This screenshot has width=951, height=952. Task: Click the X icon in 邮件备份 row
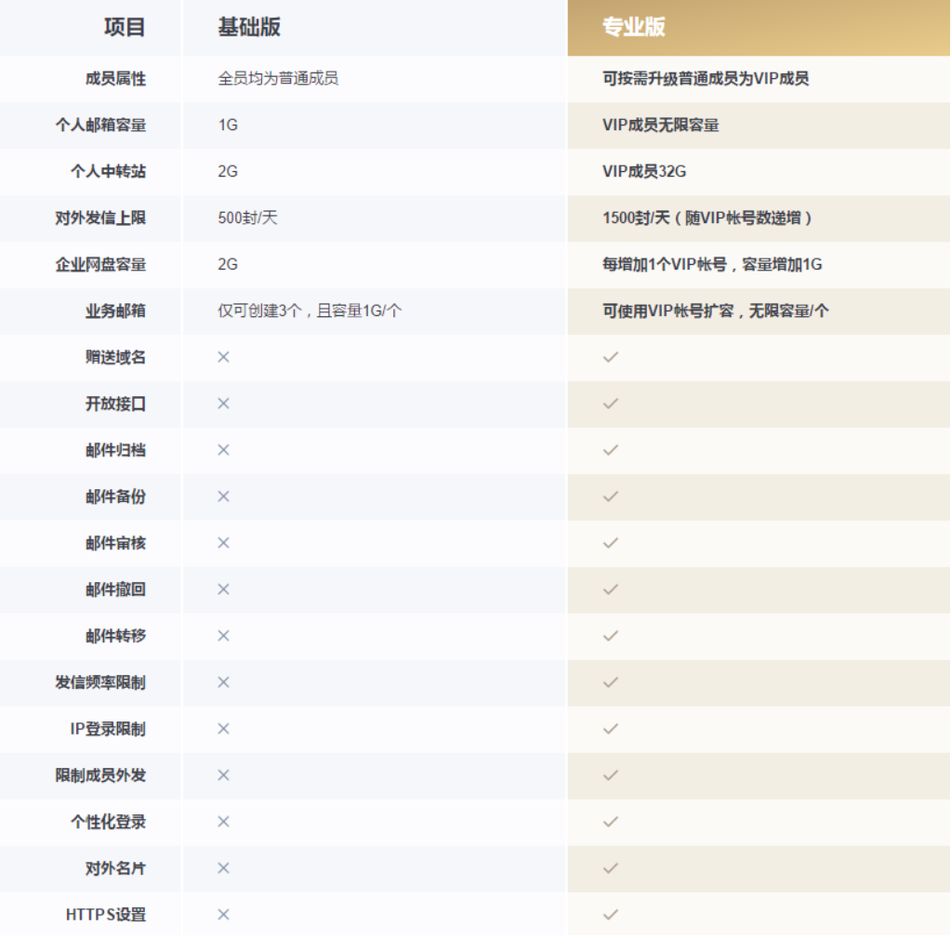click(223, 496)
